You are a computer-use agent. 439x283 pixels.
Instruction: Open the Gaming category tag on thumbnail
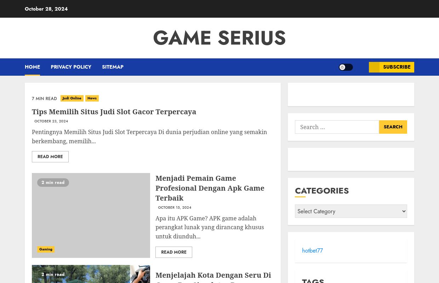pyautogui.click(x=46, y=249)
